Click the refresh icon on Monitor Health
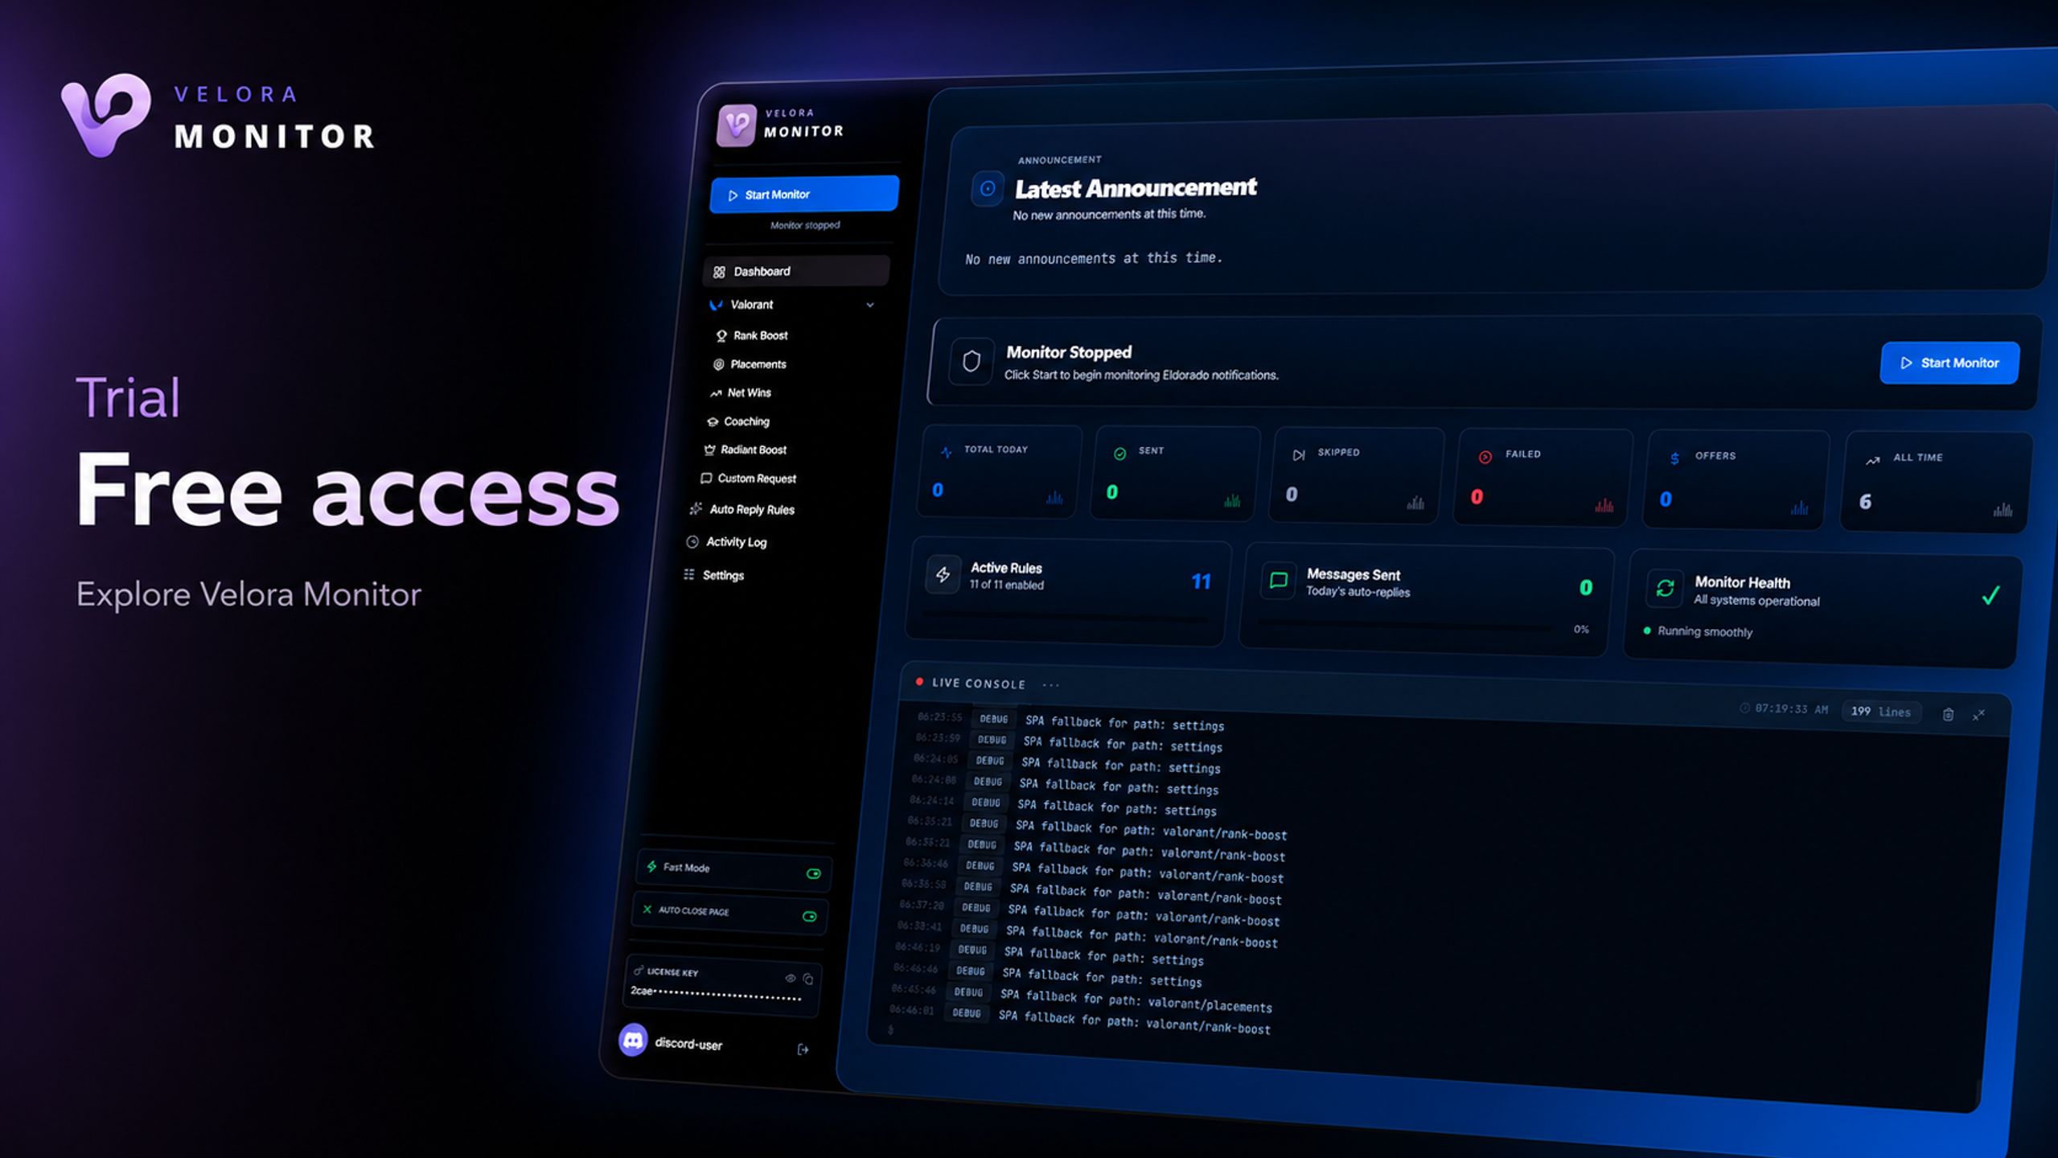The width and height of the screenshot is (2058, 1158). [x=1665, y=588]
